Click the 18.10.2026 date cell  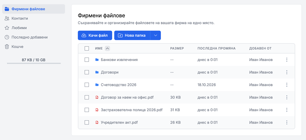pyautogui.click(x=206, y=85)
